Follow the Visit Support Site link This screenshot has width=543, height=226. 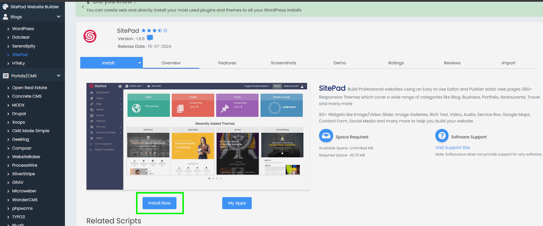pyautogui.click(x=452, y=148)
